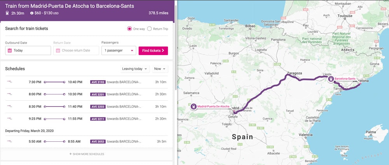Select the One way radio button
Screen dimensions: 389x165
(x=130, y=29)
